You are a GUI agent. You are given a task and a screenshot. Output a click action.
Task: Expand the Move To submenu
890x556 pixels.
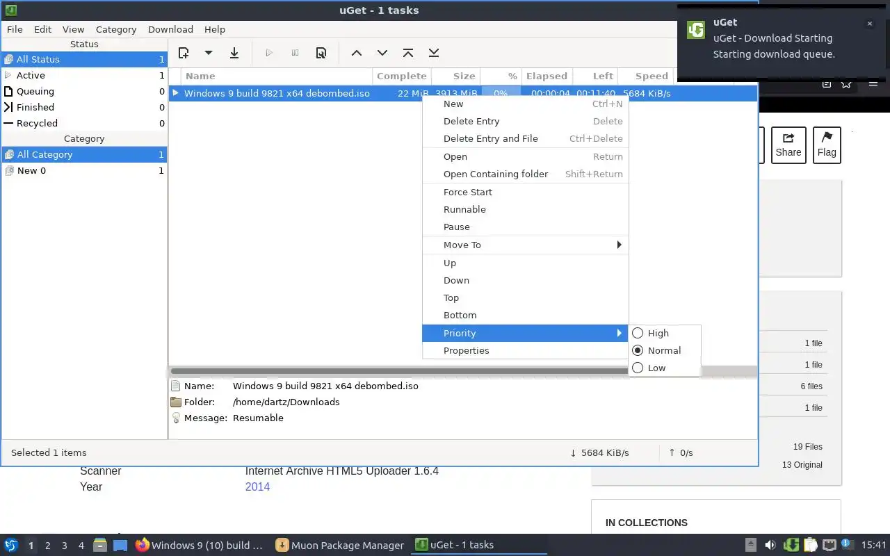pos(525,245)
